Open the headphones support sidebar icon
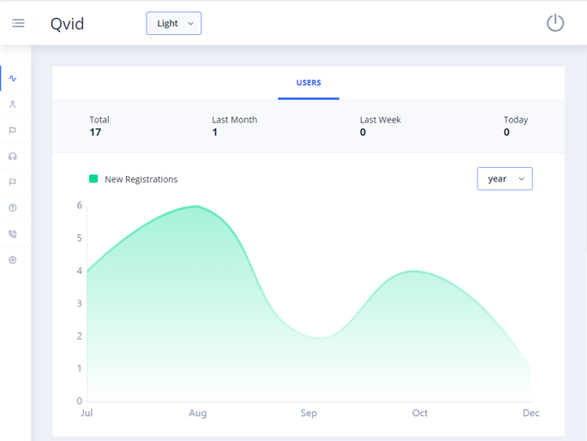The height and width of the screenshot is (441, 587). [13, 157]
